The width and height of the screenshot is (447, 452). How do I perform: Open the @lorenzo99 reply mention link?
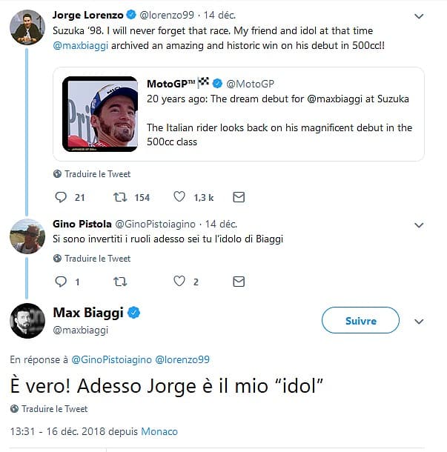coord(182,359)
